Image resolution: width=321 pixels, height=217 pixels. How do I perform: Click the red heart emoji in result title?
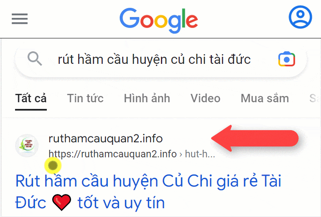click(61, 202)
